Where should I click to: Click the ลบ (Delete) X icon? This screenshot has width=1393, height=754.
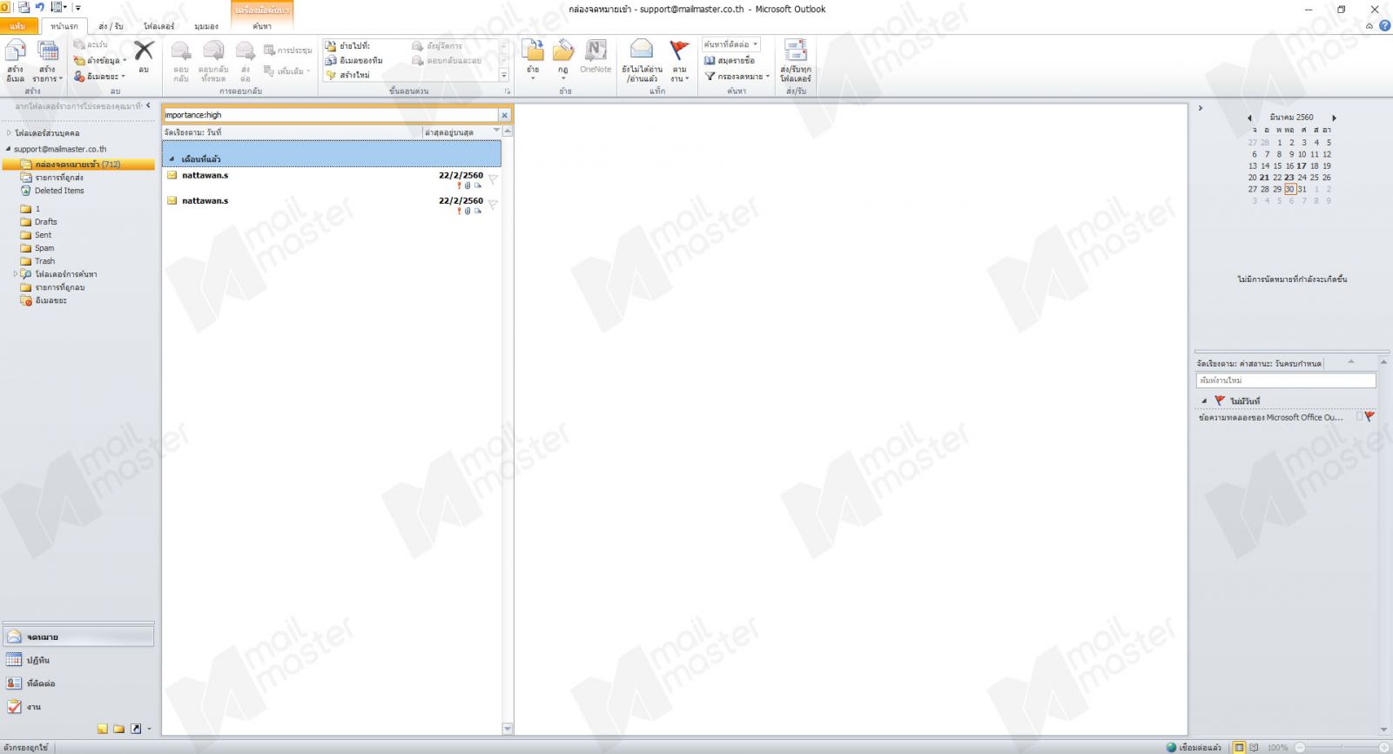(x=144, y=51)
